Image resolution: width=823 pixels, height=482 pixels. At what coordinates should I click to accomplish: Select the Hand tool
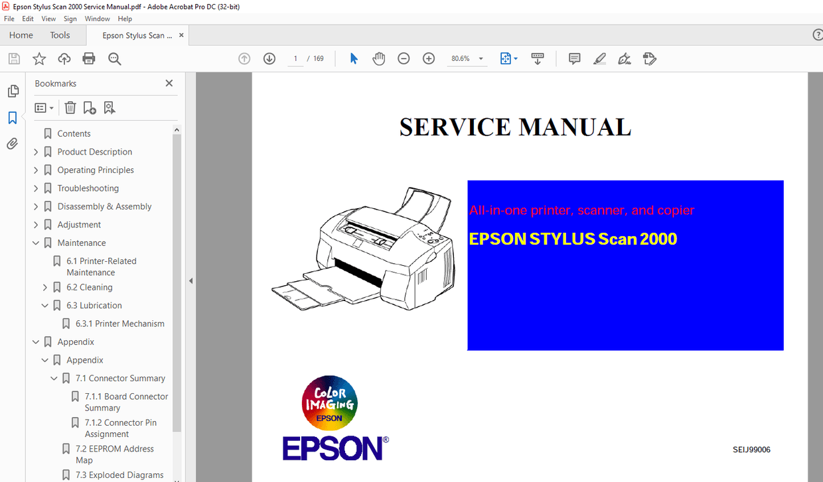379,58
